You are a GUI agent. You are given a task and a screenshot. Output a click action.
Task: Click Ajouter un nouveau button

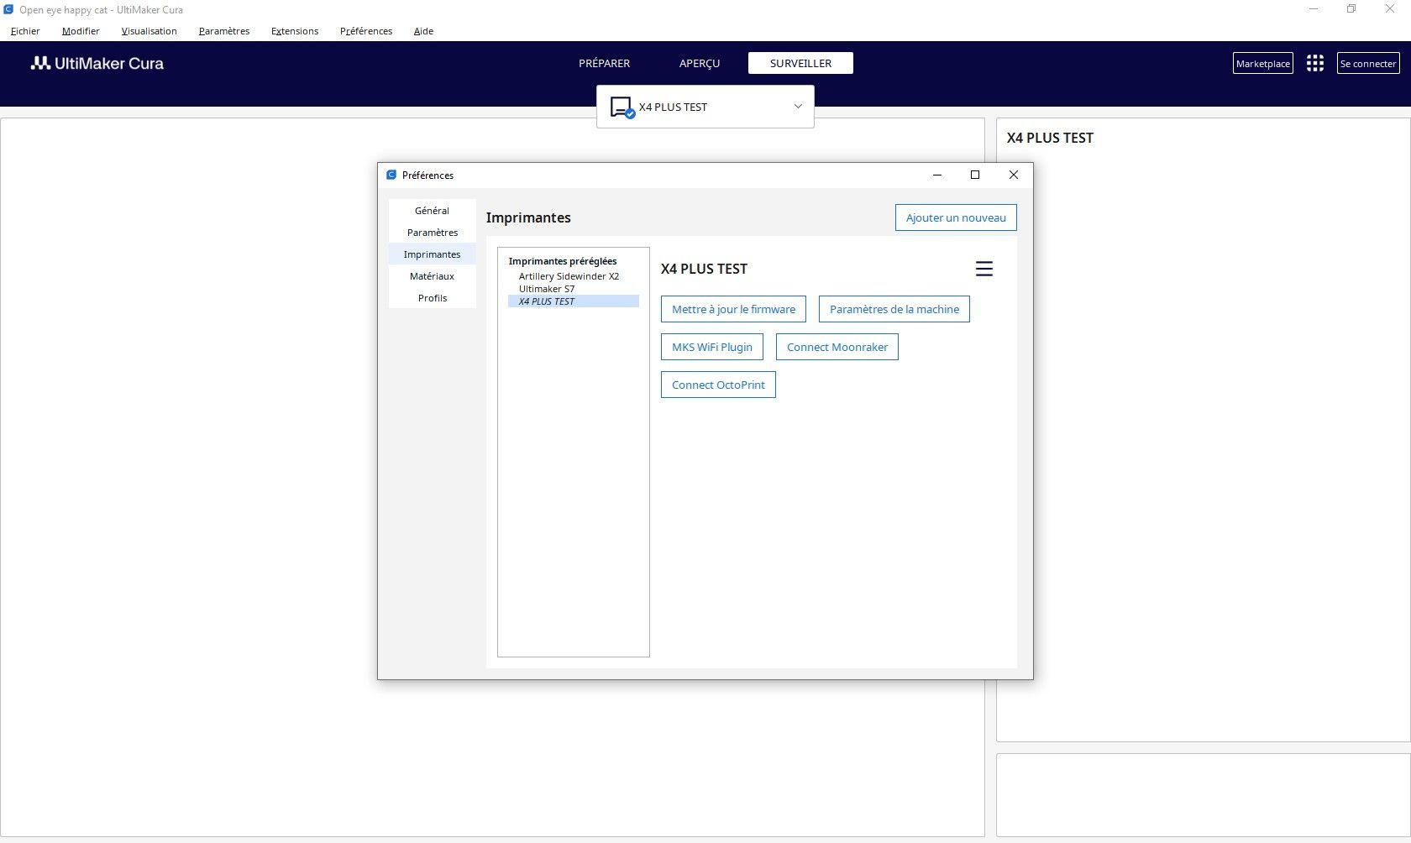(x=956, y=217)
